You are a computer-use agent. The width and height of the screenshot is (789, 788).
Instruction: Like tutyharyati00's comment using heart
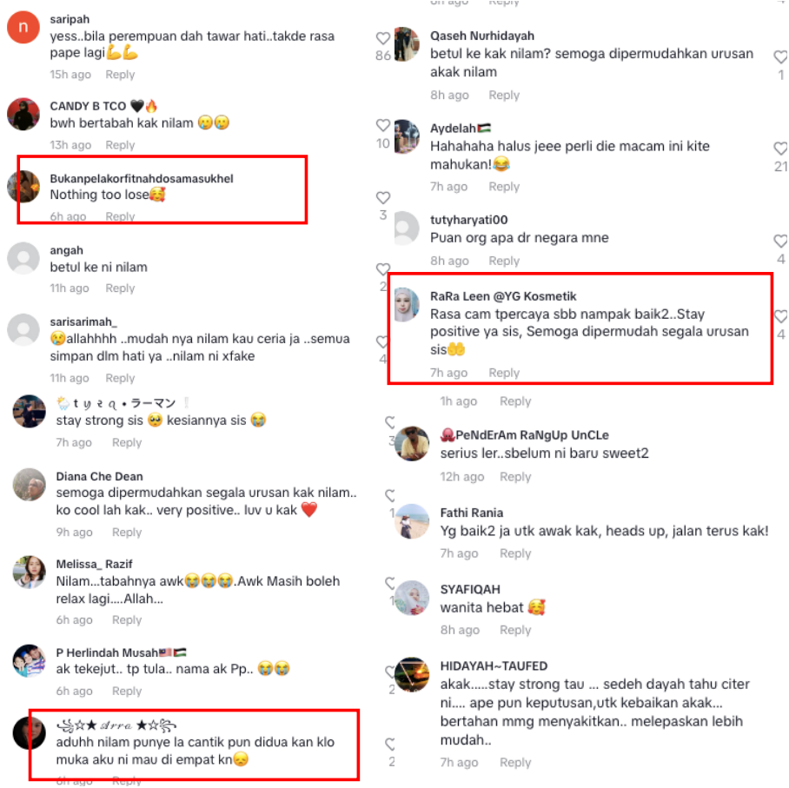pyautogui.click(x=780, y=241)
